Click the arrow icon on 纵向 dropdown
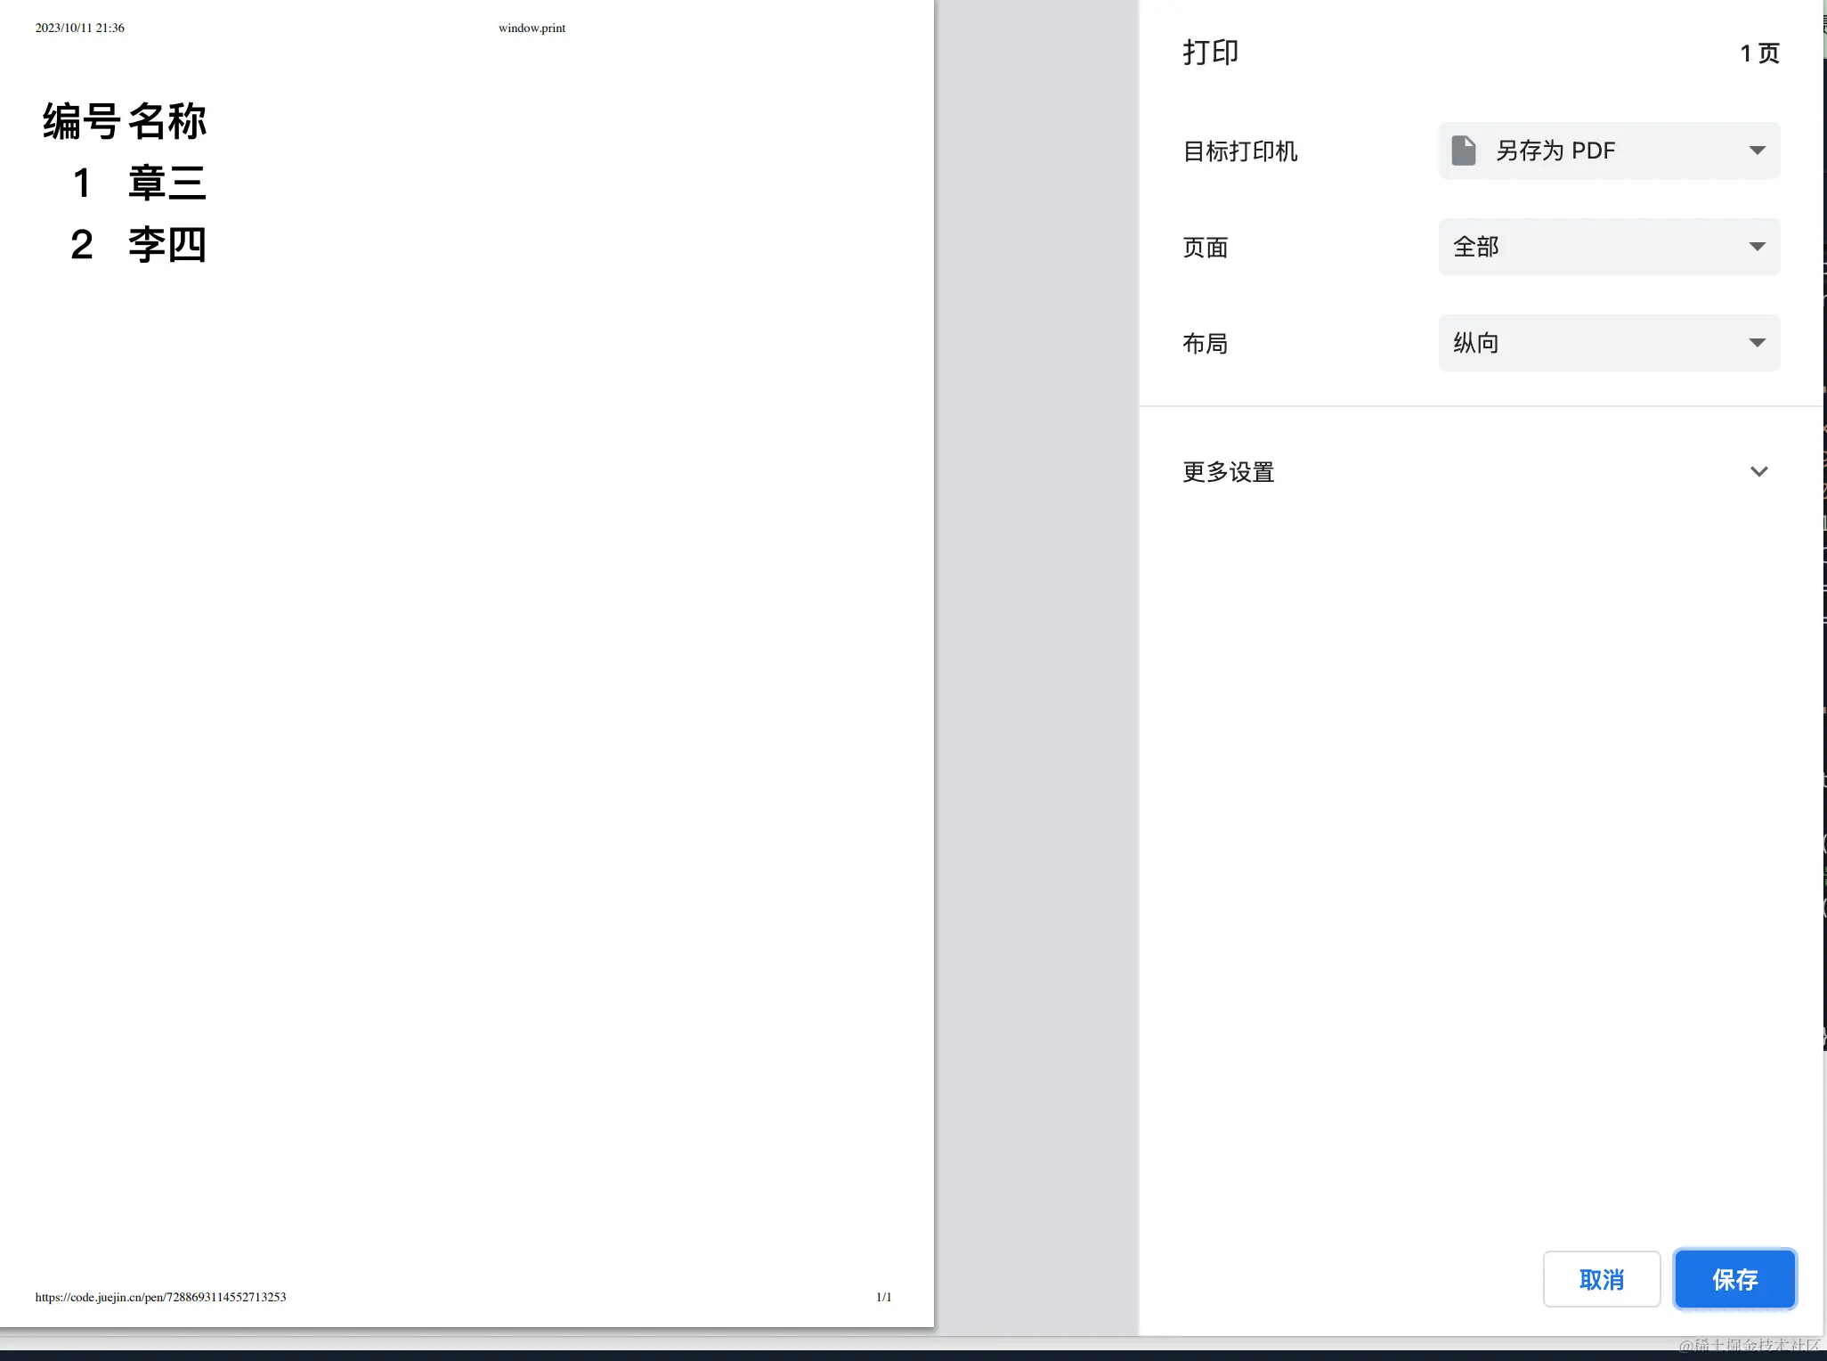1827x1361 pixels. [x=1757, y=343]
